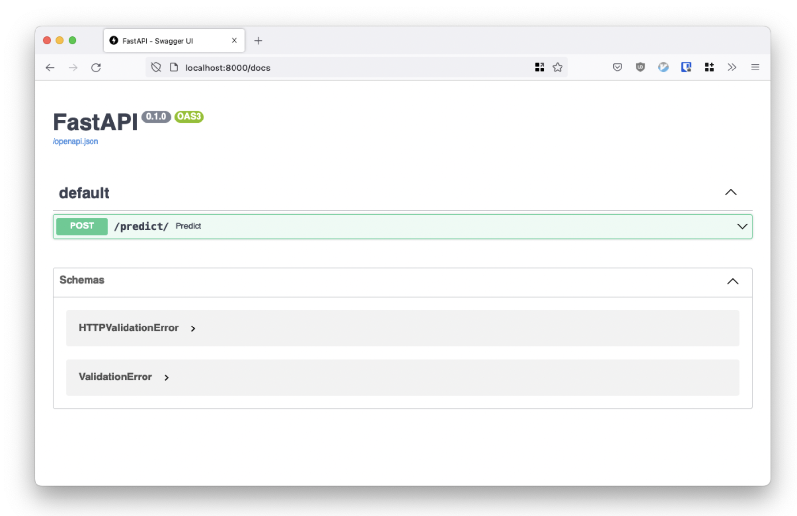Save page to Pocket icon
The height and width of the screenshot is (516, 797).
[x=617, y=68]
